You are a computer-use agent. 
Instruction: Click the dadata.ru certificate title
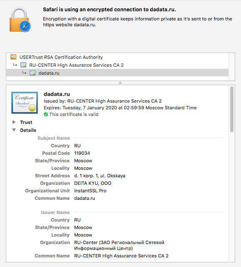click(57, 94)
